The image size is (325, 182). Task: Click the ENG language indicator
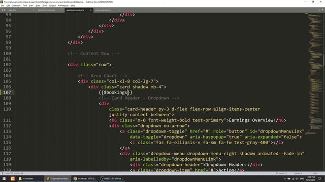point(302,178)
